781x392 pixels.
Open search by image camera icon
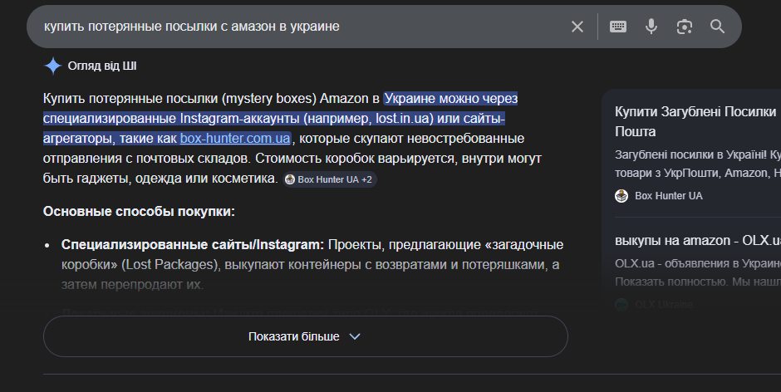(x=685, y=27)
